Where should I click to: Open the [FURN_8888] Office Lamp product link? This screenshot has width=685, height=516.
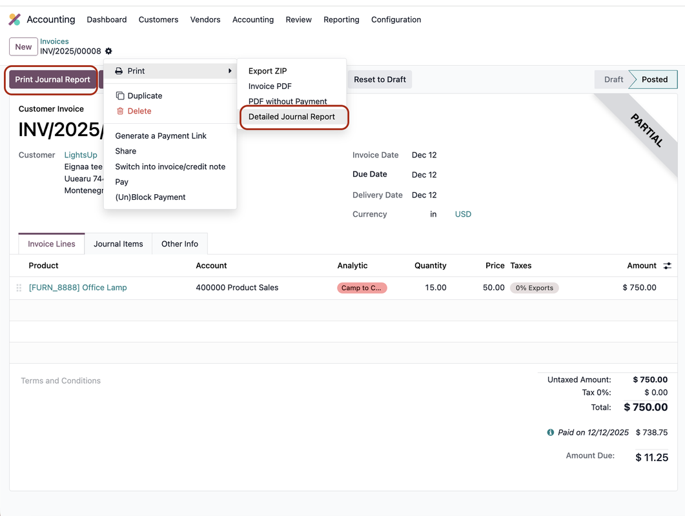[77, 288]
